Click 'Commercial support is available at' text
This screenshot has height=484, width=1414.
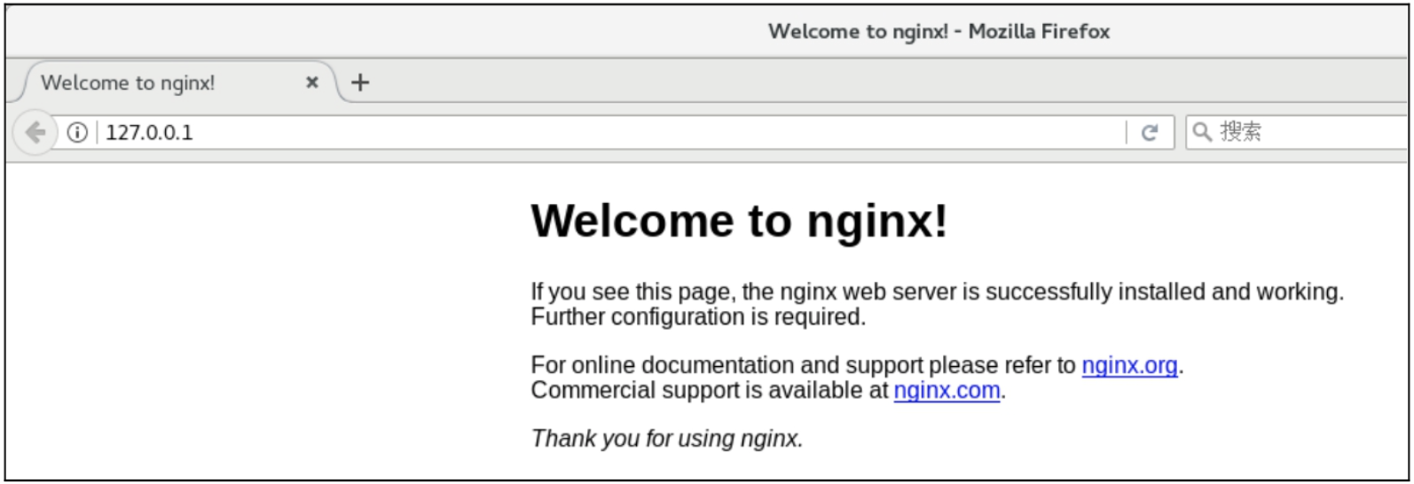click(x=710, y=390)
